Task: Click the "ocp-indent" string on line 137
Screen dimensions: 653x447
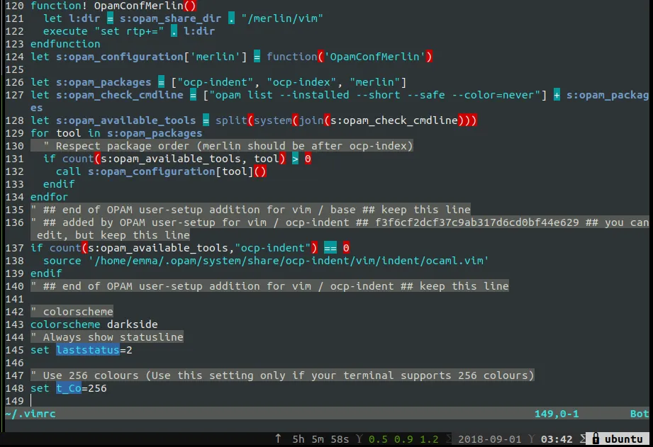Action: pos(273,248)
